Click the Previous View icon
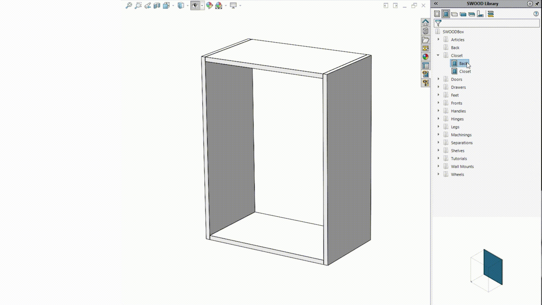Screen dimensions: 542x305 pos(147,5)
